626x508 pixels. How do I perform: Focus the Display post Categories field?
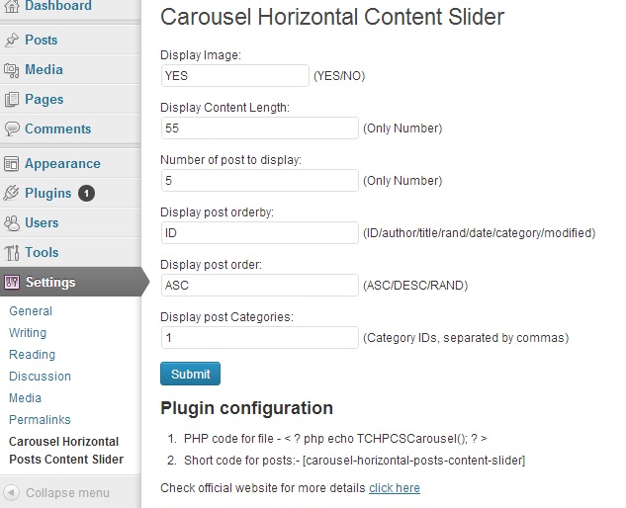point(260,338)
